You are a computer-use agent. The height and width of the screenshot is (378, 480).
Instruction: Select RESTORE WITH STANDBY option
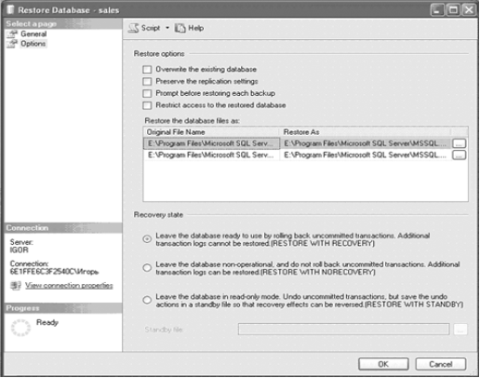(147, 300)
